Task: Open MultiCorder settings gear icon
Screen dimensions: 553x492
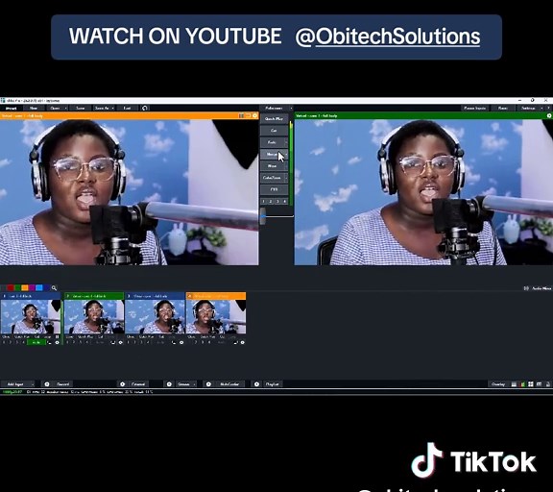Action: click(208, 384)
